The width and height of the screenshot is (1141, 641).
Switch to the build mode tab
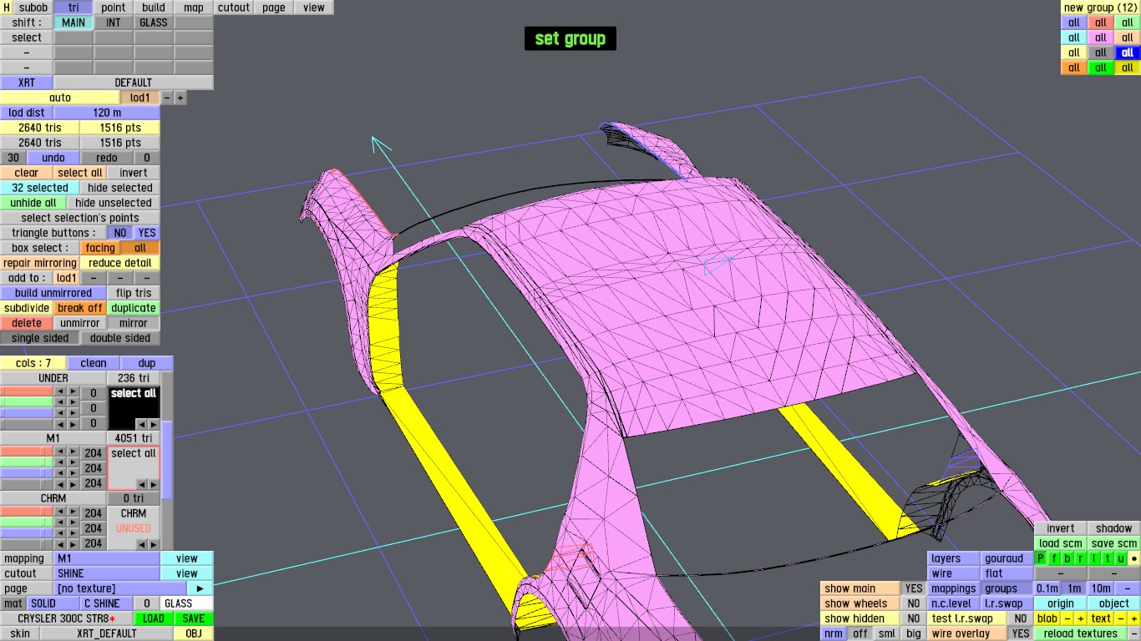[x=154, y=8]
